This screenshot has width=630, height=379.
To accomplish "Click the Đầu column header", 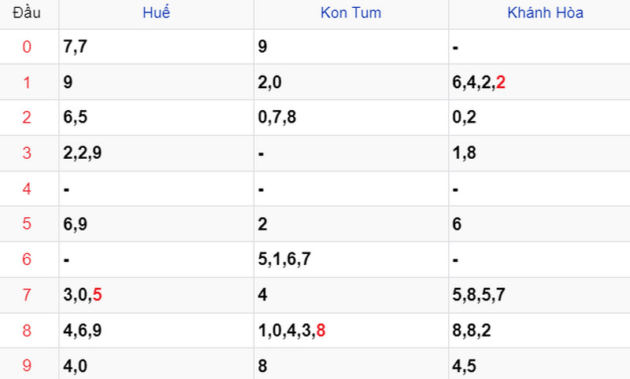I will pyautogui.click(x=27, y=13).
